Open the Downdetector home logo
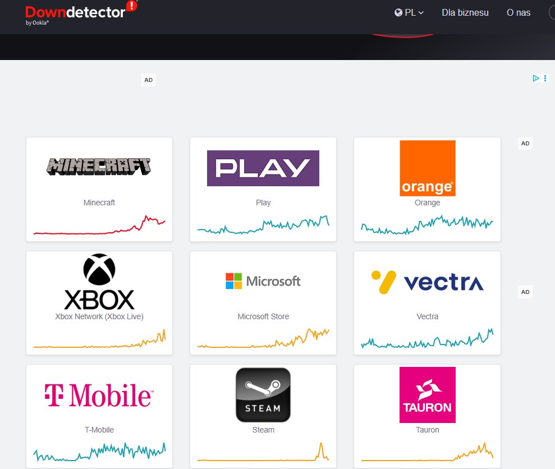This screenshot has width=555, height=469. point(81,13)
